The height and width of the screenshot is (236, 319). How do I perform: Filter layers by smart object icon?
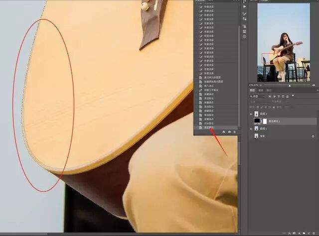click(x=288, y=97)
